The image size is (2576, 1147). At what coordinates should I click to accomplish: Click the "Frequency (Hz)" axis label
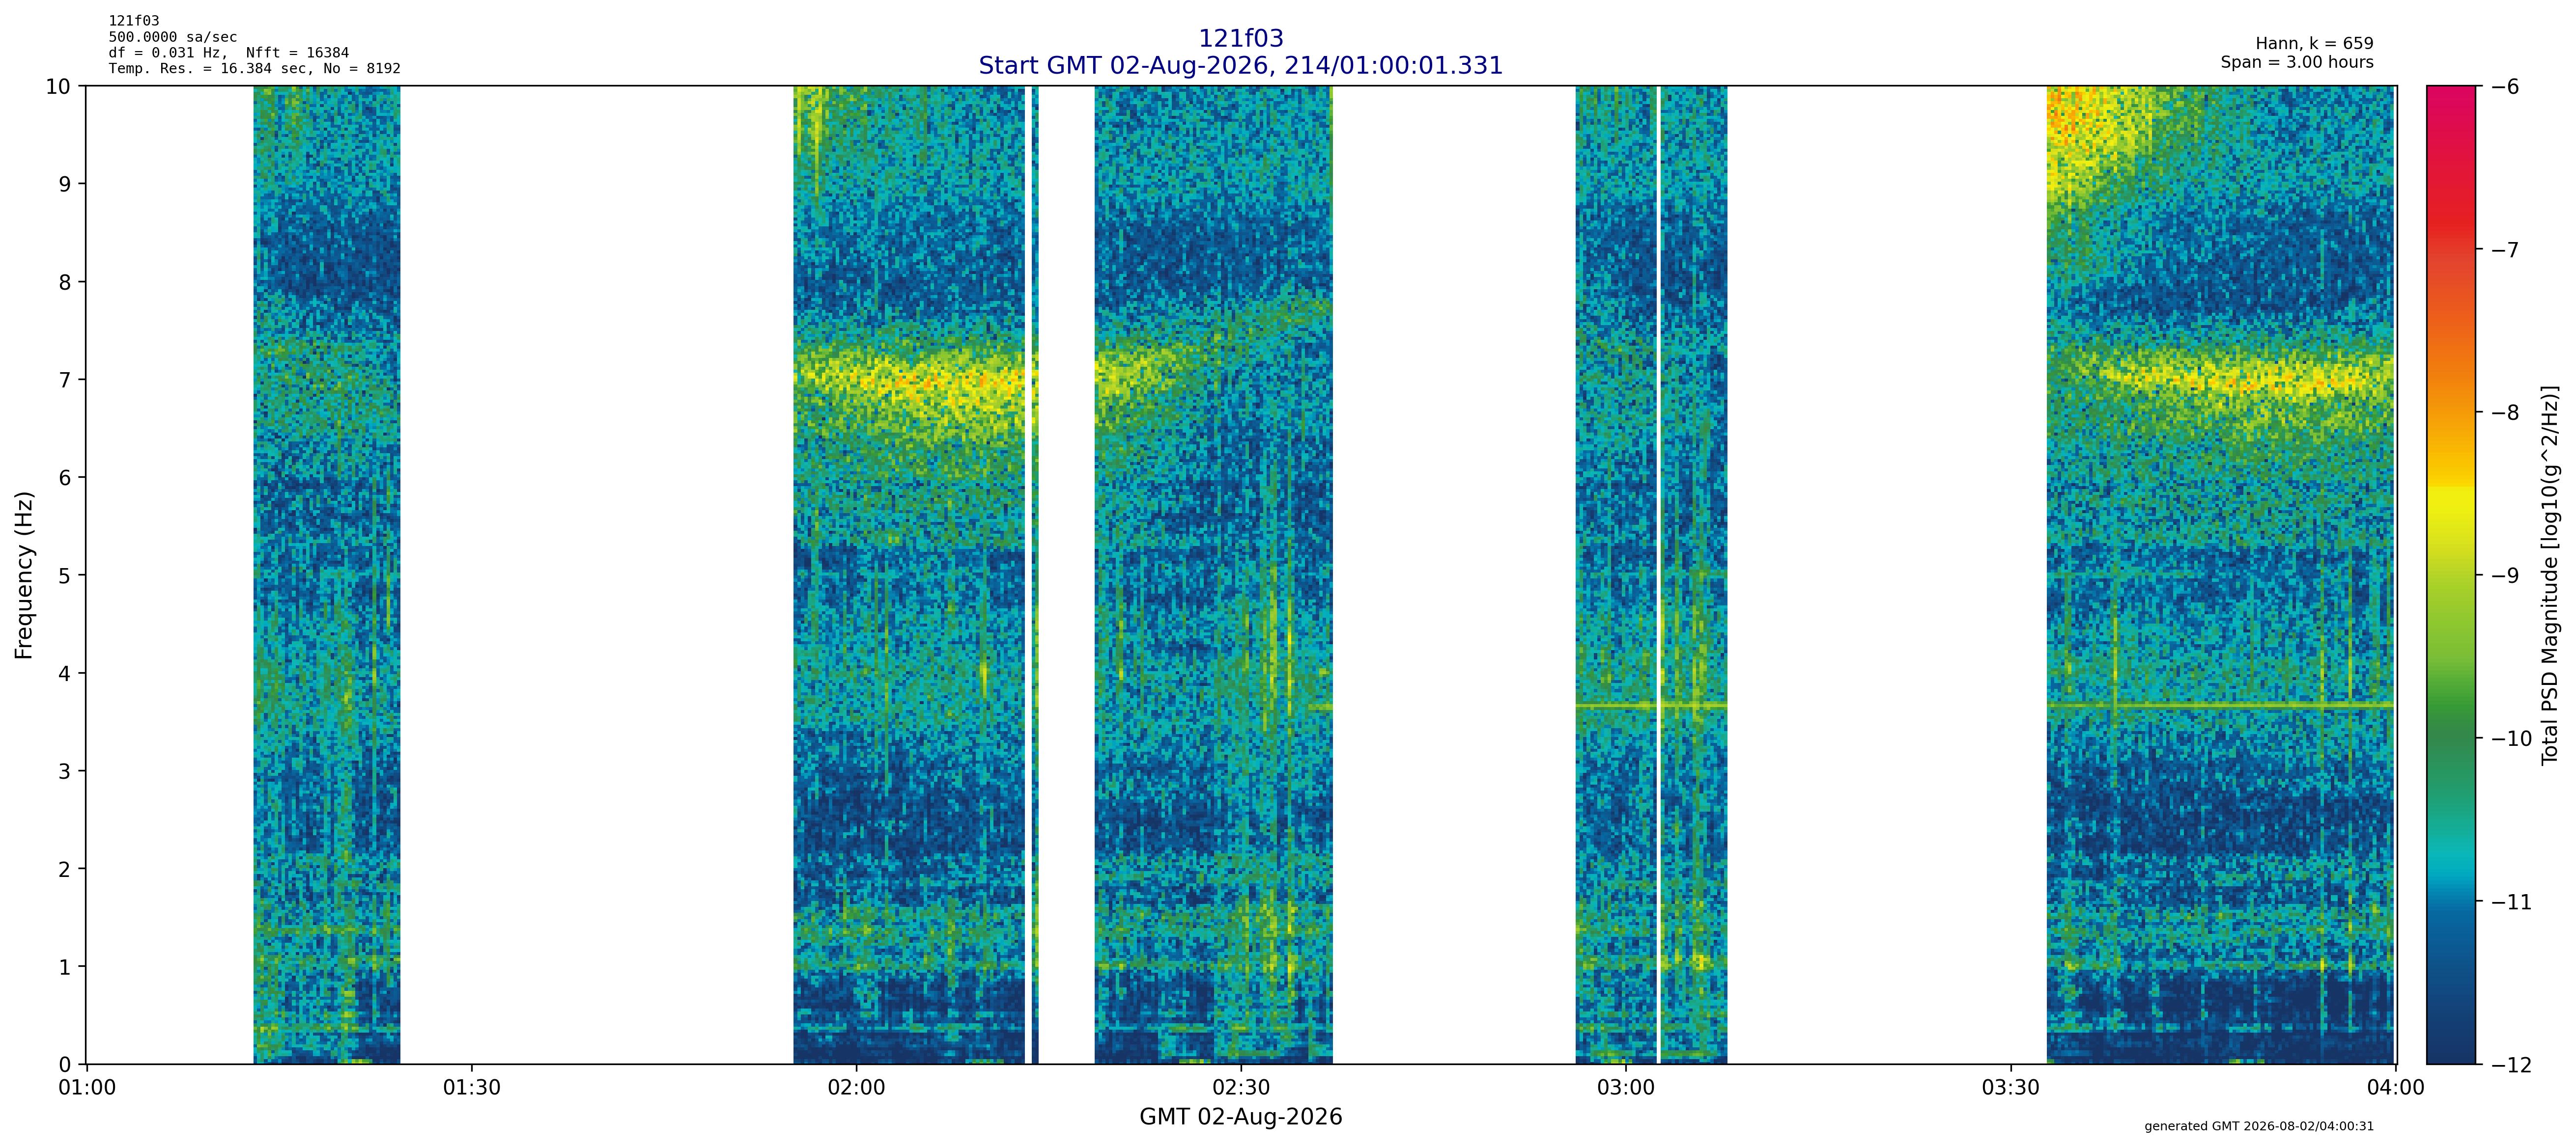tap(24, 574)
